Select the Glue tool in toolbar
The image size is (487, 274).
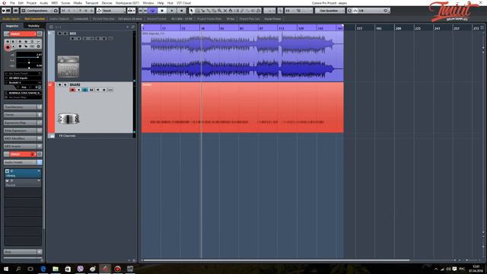pos(208,11)
